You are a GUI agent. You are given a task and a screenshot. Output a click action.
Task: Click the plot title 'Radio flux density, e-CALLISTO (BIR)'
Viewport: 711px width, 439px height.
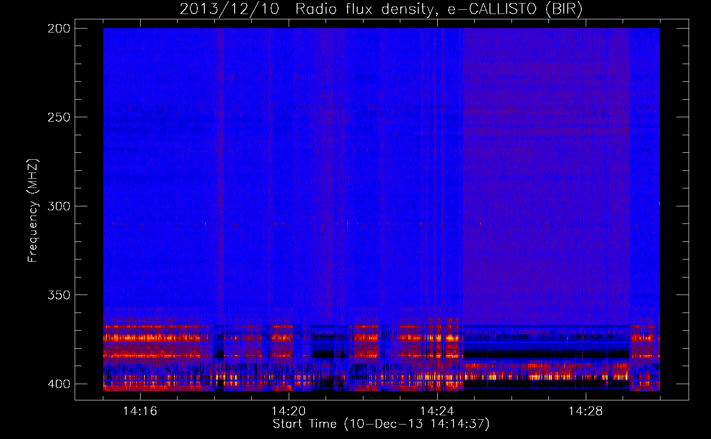pyautogui.click(x=439, y=9)
